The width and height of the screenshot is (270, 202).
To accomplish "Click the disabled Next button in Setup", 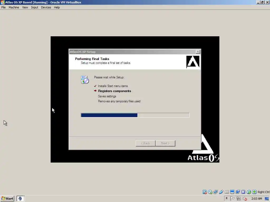I will click(165, 143).
